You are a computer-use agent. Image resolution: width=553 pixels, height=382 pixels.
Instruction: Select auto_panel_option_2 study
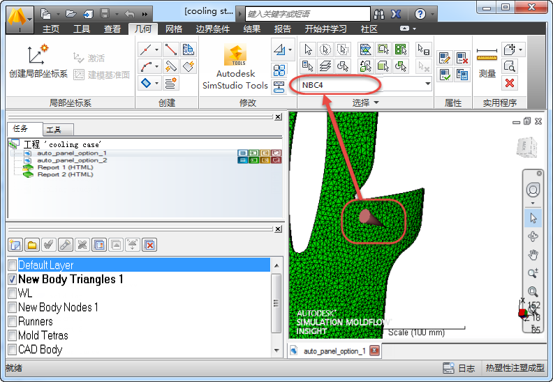72,160
